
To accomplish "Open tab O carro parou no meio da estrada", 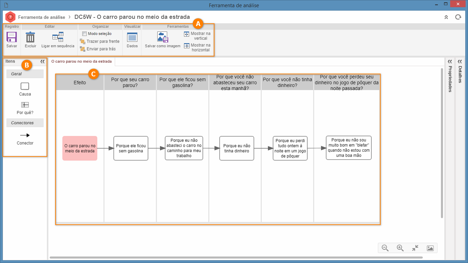I will pos(81,62).
